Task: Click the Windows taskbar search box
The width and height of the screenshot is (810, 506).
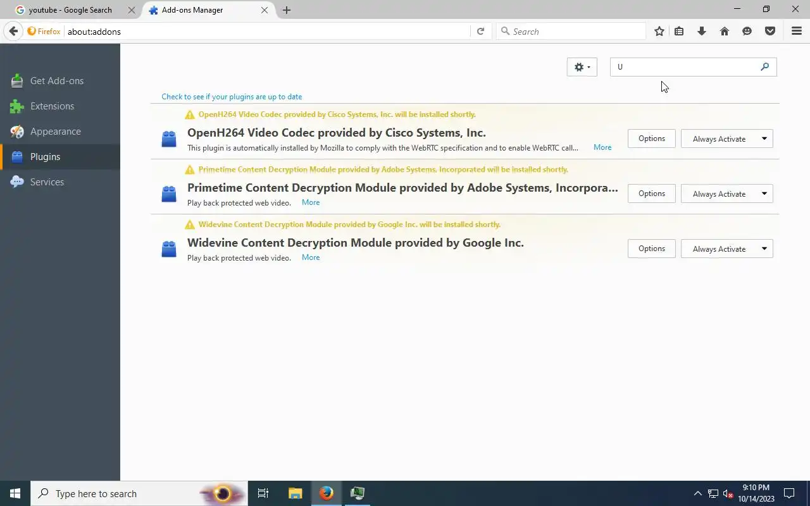Action: pyautogui.click(x=139, y=493)
